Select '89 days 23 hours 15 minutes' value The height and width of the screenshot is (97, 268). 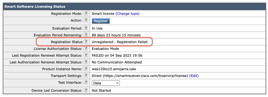click(x=116, y=35)
